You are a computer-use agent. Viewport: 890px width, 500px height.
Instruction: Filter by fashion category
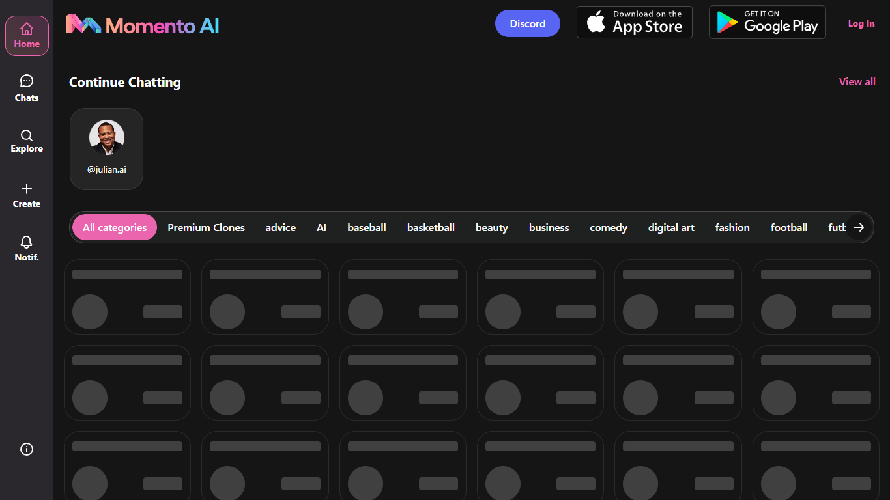pos(732,227)
